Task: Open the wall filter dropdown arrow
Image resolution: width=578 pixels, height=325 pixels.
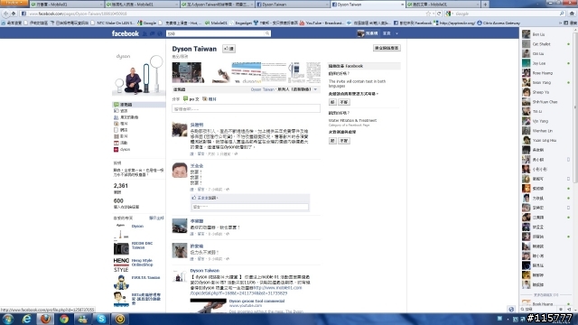Action: click(315, 89)
